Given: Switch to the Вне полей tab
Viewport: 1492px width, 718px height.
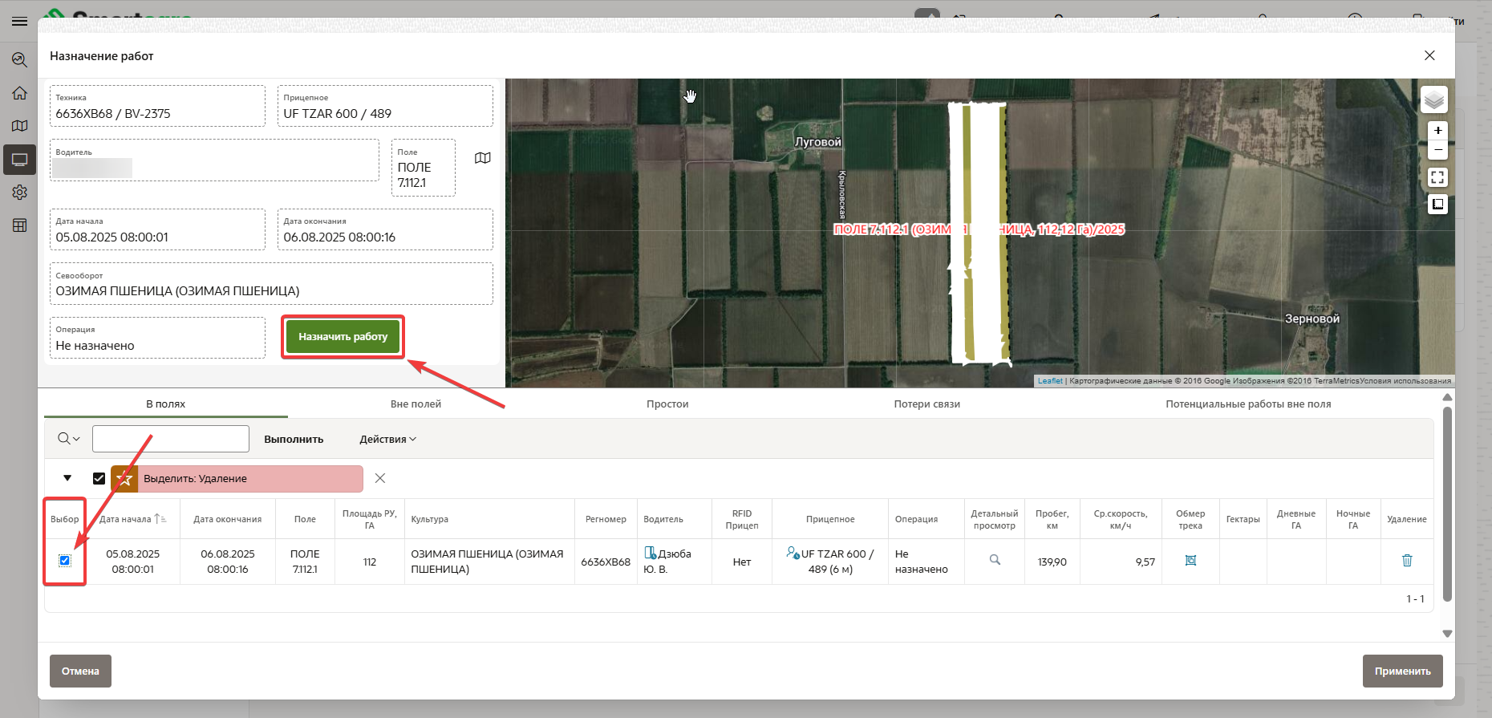Looking at the screenshot, I should [416, 404].
